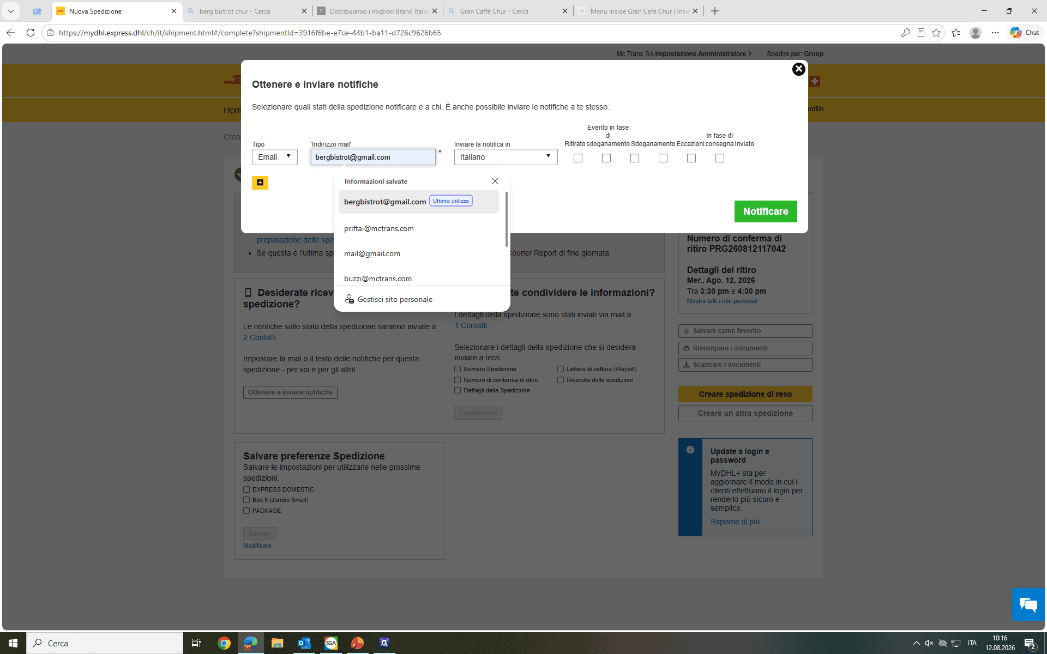Switch to the berg bistrot chur tab
The image size is (1047, 654).
pos(247,11)
